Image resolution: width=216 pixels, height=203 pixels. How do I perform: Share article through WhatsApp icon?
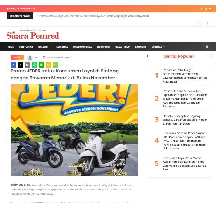(34, 65)
